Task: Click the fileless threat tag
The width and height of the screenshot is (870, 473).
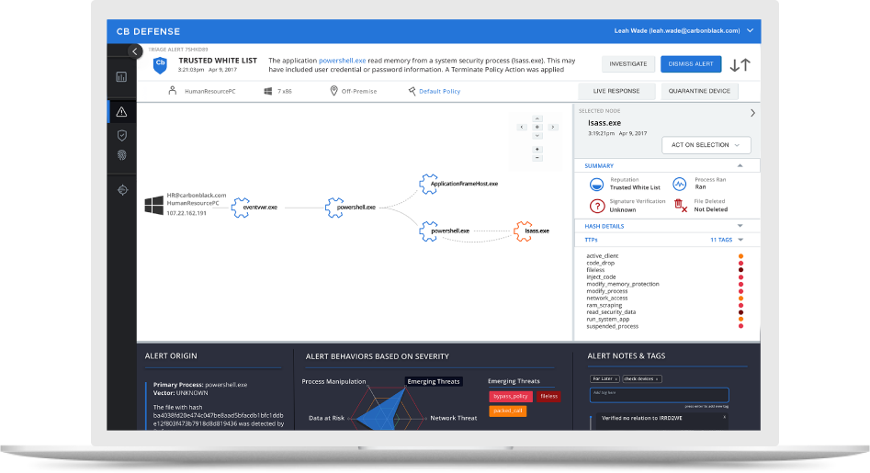Action: point(548,397)
